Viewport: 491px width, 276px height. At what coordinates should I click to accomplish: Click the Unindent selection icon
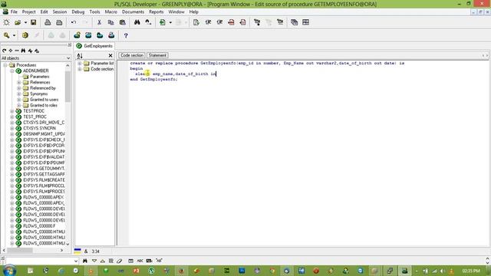(x=219, y=22)
